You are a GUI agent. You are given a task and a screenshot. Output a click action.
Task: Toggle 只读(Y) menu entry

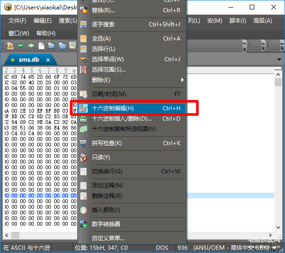[x=132, y=157]
